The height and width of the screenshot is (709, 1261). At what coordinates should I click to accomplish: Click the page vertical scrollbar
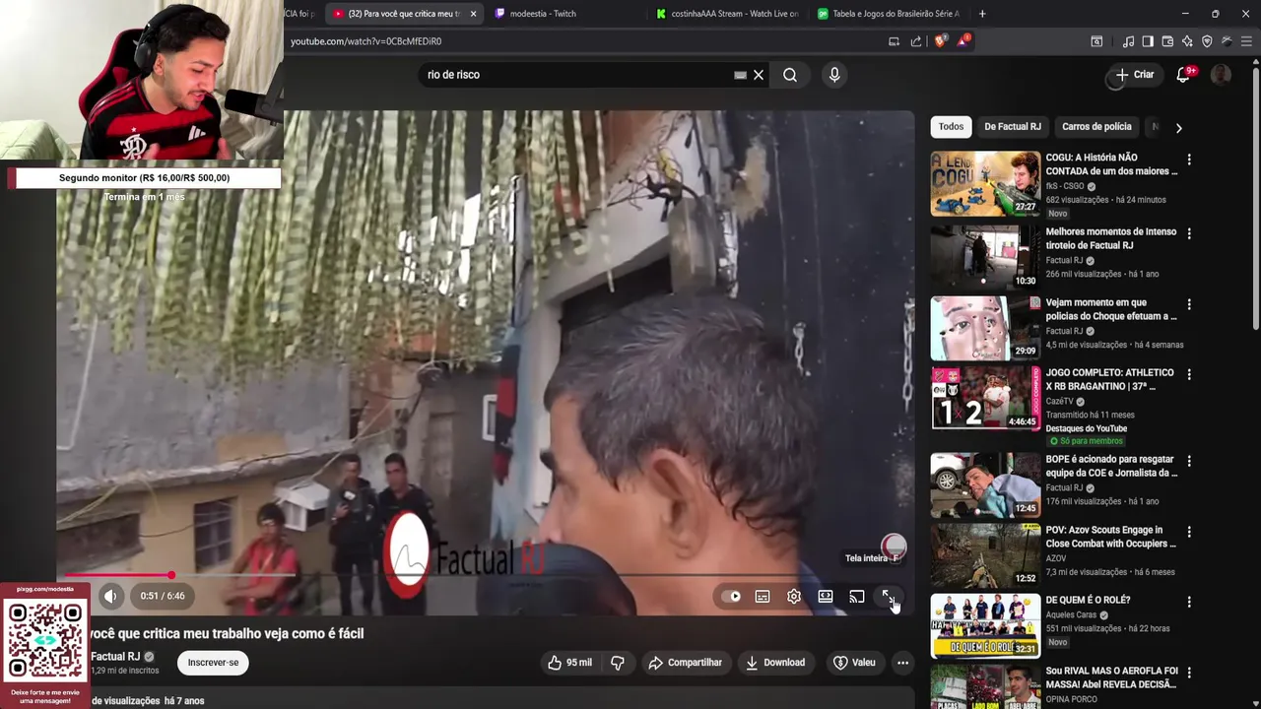[x=1255, y=197]
